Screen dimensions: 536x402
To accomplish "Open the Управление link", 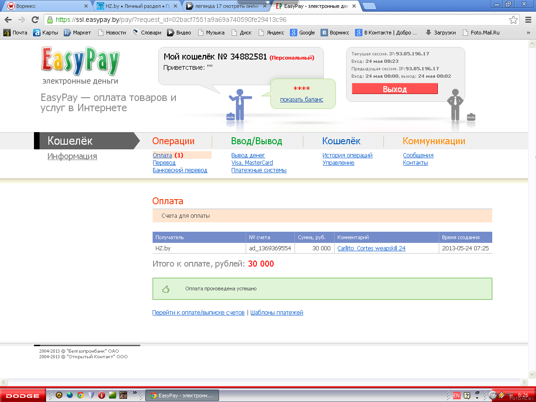I will 338,163.
